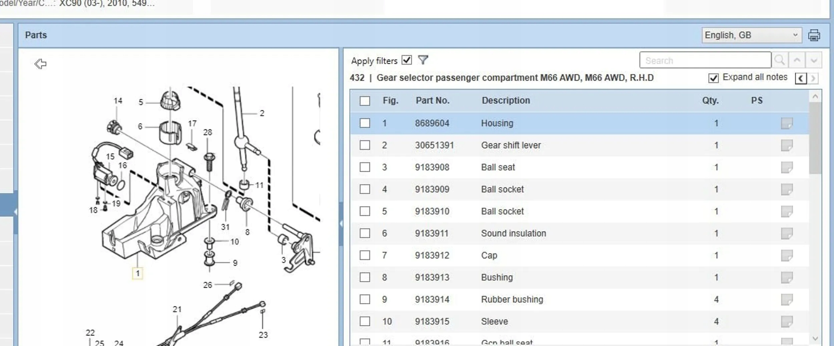Click the Housing description cell

pyautogui.click(x=497, y=123)
